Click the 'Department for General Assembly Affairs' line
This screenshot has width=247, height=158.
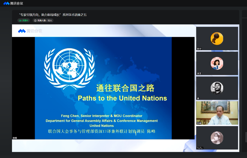pyautogui.click(x=102, y=121)
